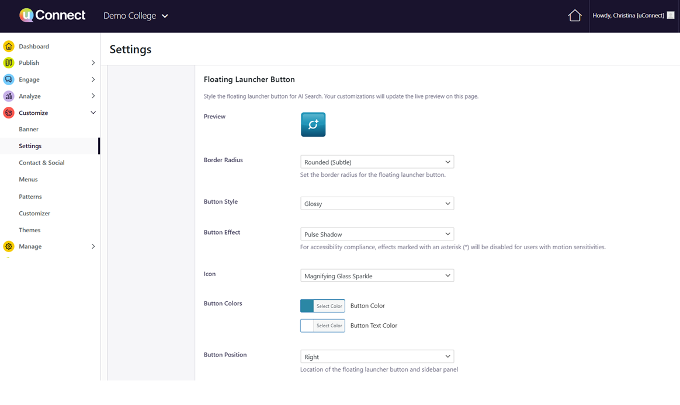Screen dimensions: 680x405
Task: Click the Publish sidebar icon
Action: point(9,63)
